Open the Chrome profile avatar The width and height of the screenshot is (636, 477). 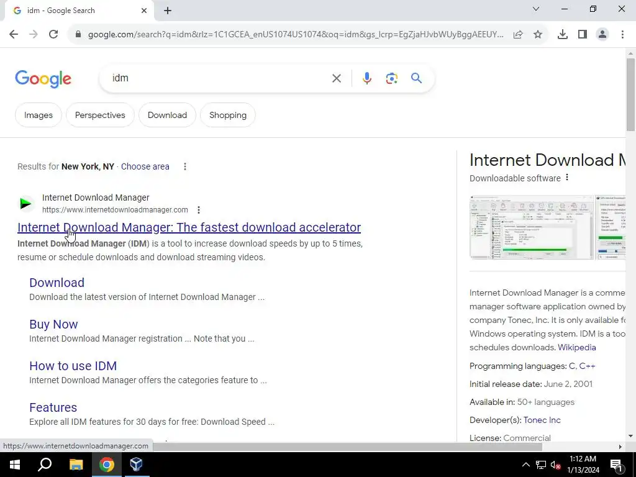(x=602, y=35)
